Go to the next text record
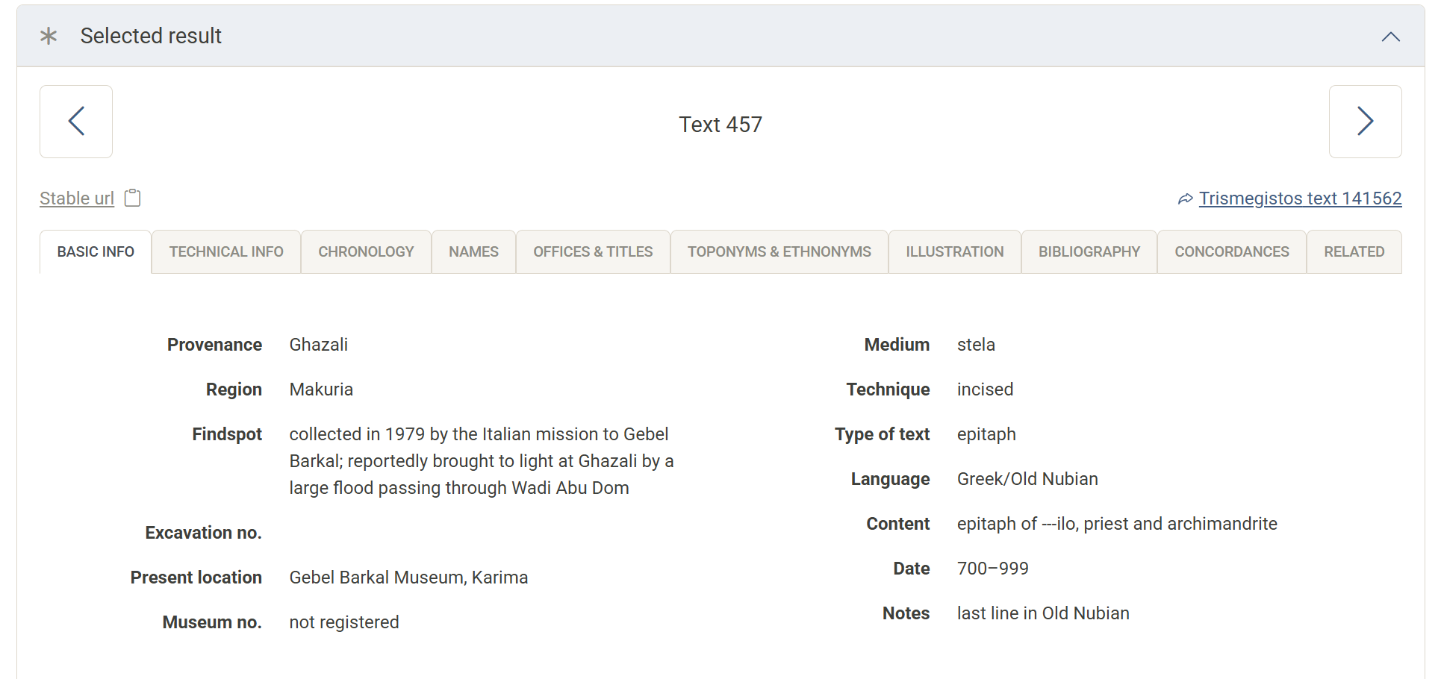Image resolution: width=1441 pixels, height=679 pixels. coord(1365,122)
